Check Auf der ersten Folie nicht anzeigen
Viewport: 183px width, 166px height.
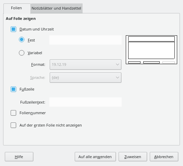tap(13, 125)
